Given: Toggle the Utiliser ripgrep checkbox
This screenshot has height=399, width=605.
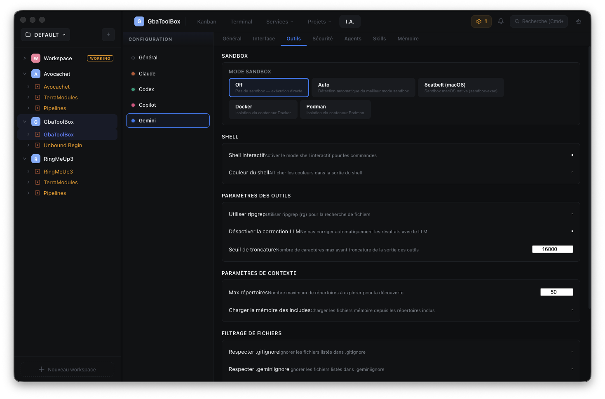Looking at the screenshot, I should click(572, 214).
